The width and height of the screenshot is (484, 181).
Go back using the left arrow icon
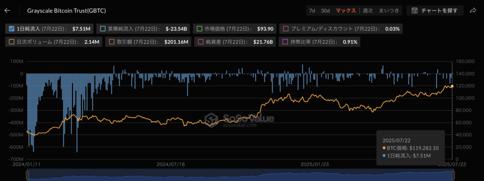click(x=7, y=10)
